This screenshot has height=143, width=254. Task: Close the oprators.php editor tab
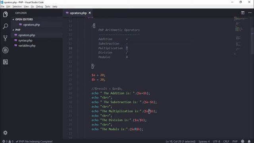pyautogui.click(x=90, y=13)
